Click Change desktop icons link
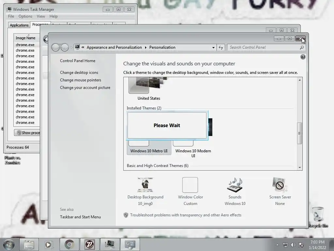The height and width of the screenshot is (251, 334). (x=79, y=72)
